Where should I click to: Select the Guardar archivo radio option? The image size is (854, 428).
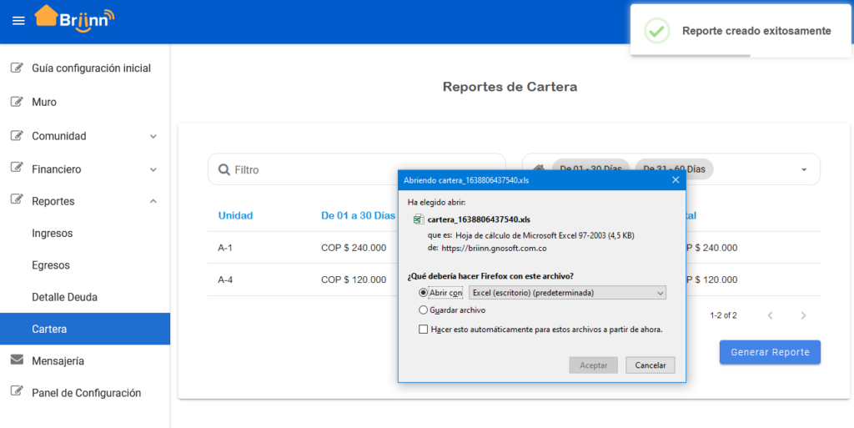point(423,310)
